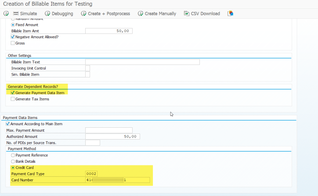
Task: Click the Debugging execute icon
Action: pos(47,14)
